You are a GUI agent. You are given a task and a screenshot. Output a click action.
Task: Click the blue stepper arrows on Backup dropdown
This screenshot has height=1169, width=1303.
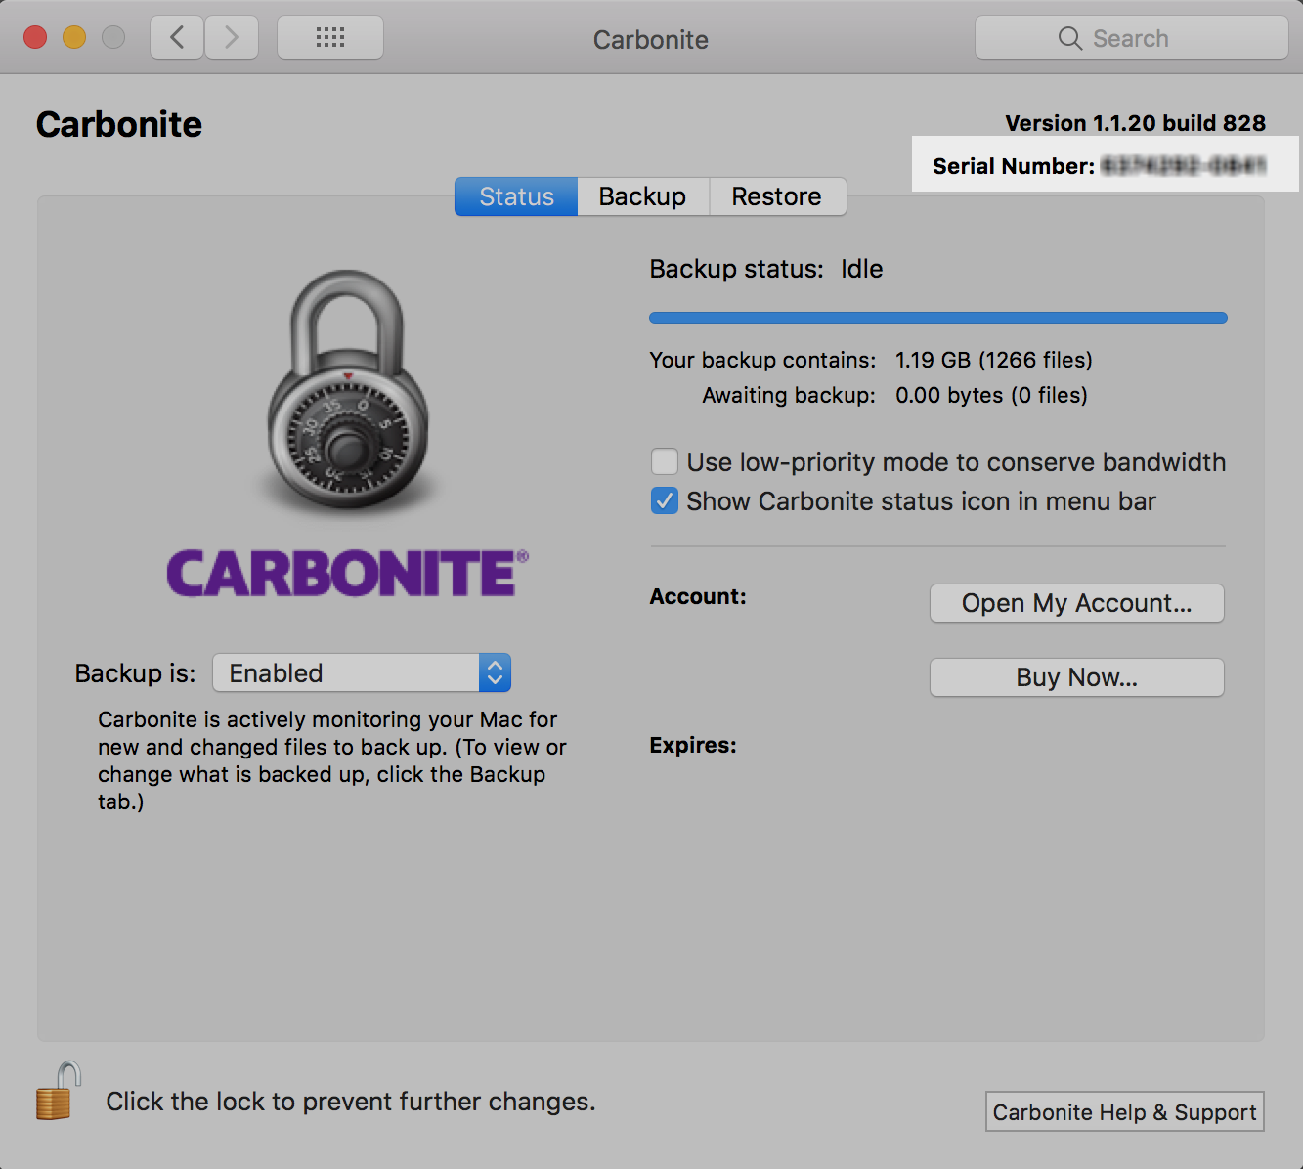495,673
